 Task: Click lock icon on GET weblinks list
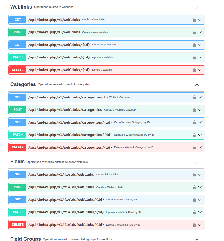(x=194, y=20)
